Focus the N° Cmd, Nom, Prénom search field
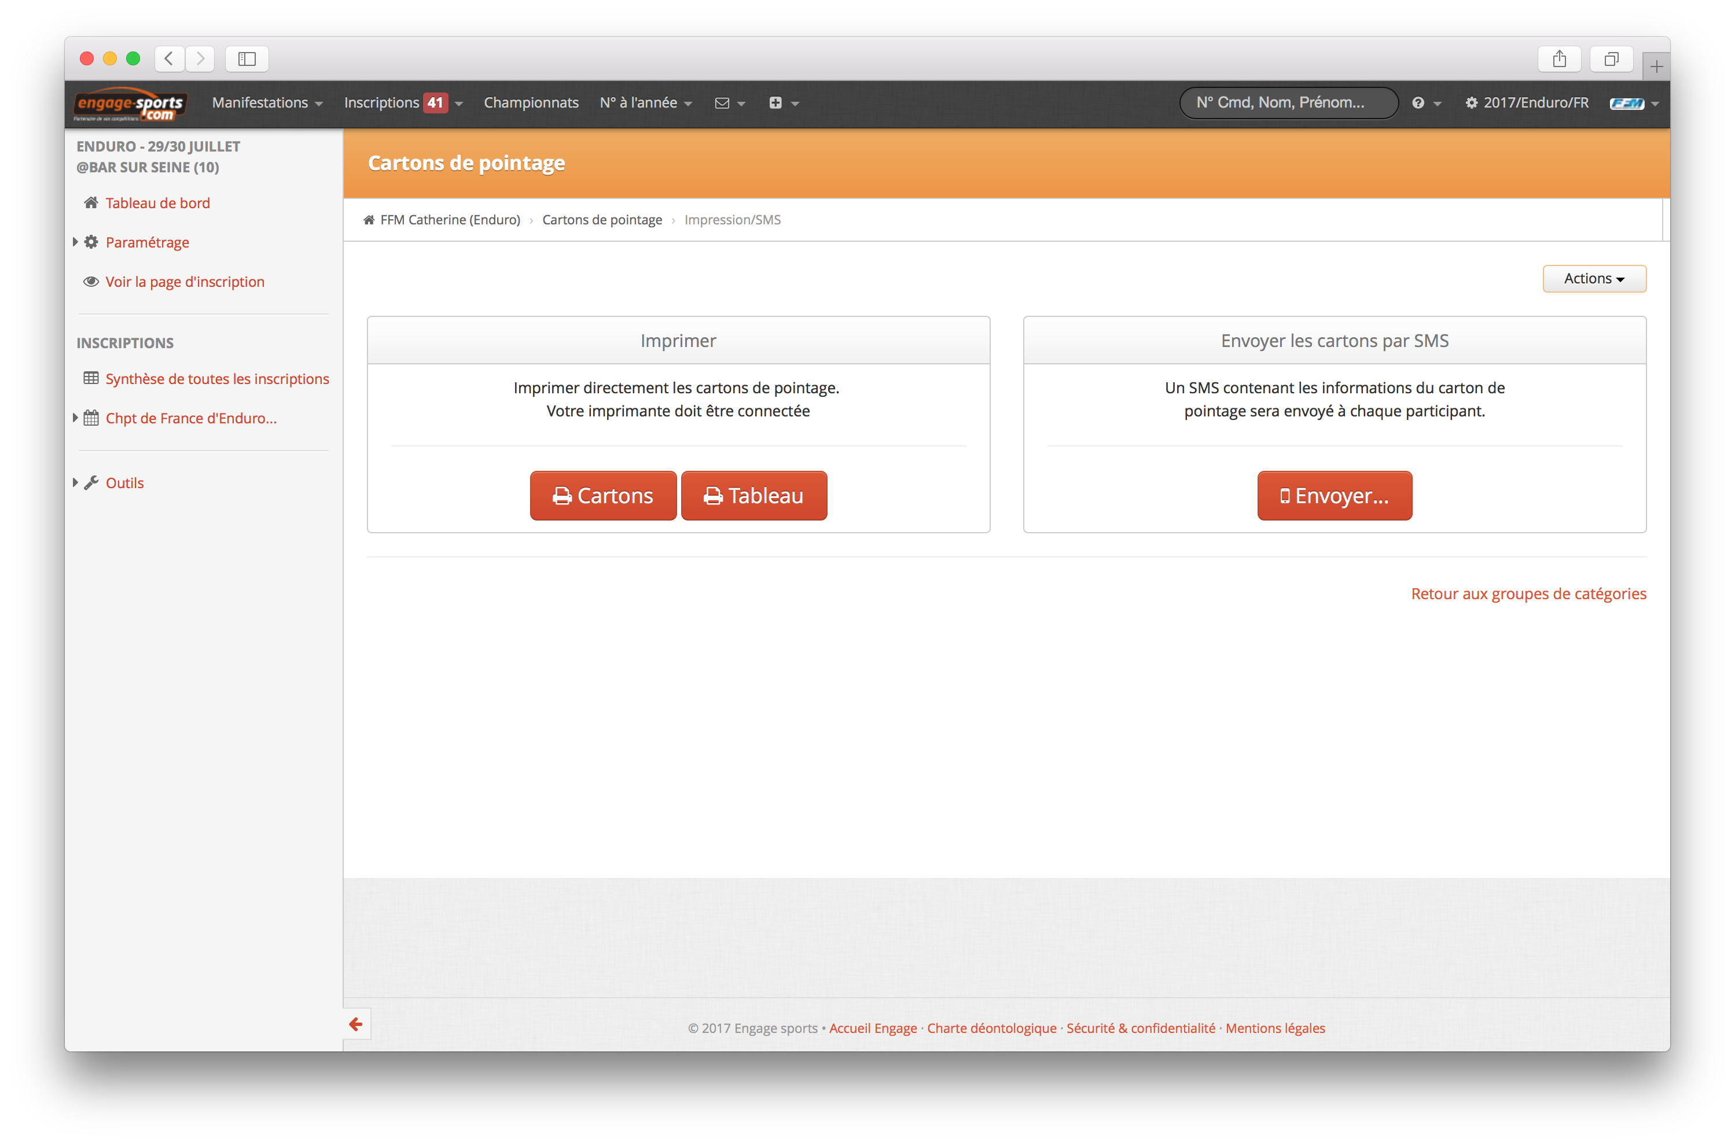Screen dimensions: 1735x1144 pos(1288,103)
